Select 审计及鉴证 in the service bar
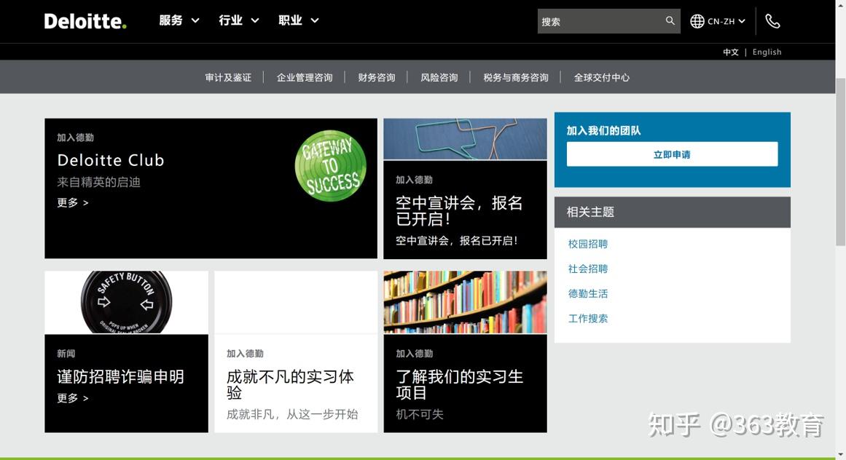The image size is (846, 460). (x=228, y=78)
